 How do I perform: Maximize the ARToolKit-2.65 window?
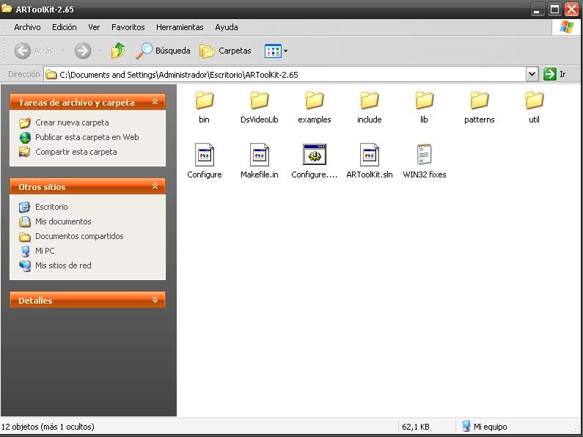click(554, 10)
